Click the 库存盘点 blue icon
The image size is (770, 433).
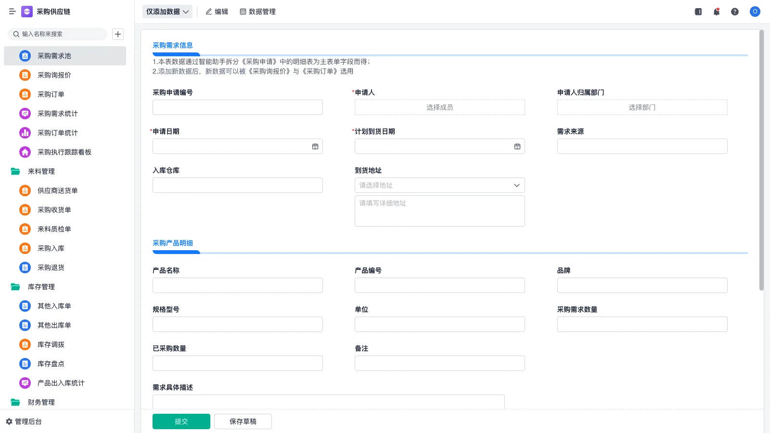pyautogui.click(x=25, y=364)
